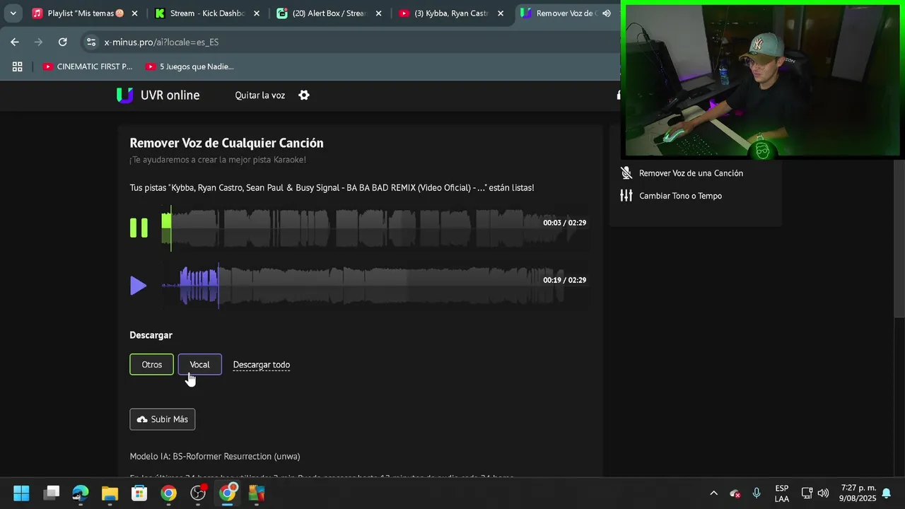This screenshot has height=509, width=905.
Task: Close the Kybba, Ryan Castro tab
Action: [500, 13]
